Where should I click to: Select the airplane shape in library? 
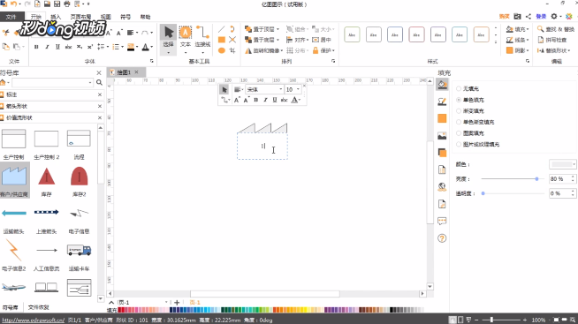(13, 287)
